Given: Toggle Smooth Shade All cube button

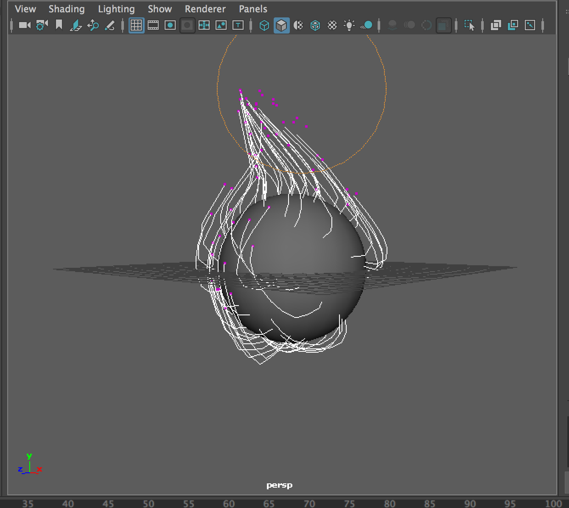Looking at the screenshot, I should click(x=281, y=25).
